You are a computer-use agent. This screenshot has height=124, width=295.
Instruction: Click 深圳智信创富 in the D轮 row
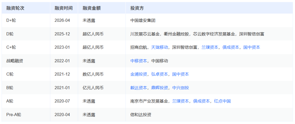252,34
